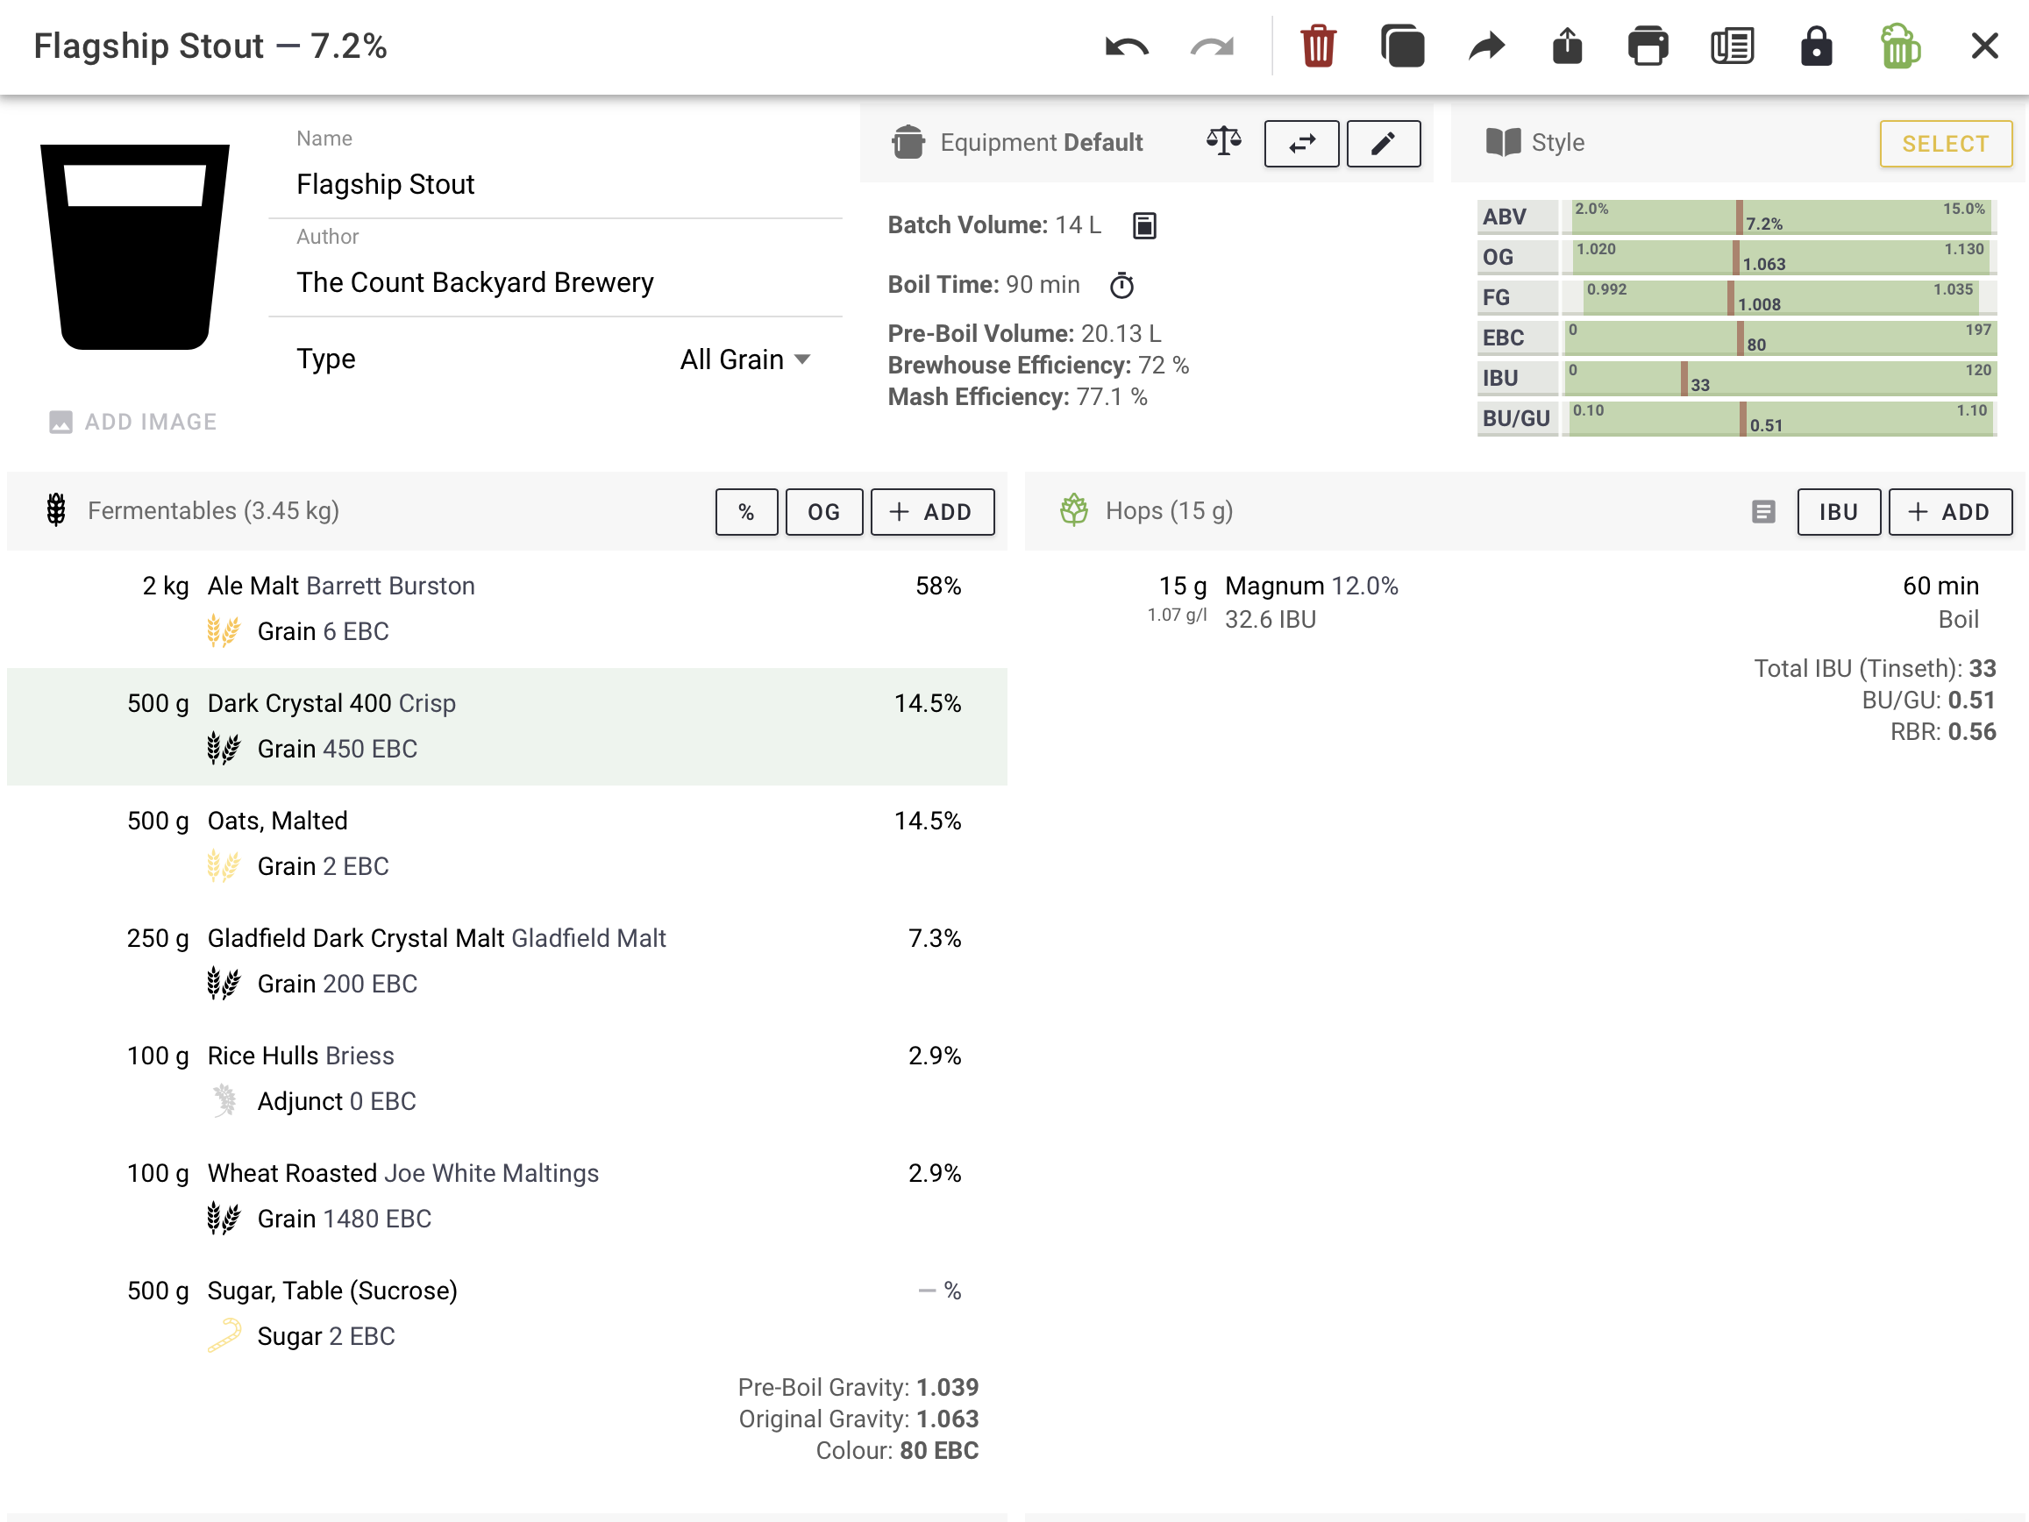2029x1522 pixels.
Task: Open the All Grain type dropdown
Action: pos(744,359)
